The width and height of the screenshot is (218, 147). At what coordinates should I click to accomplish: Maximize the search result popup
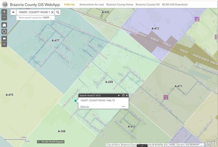pos(123,95)
